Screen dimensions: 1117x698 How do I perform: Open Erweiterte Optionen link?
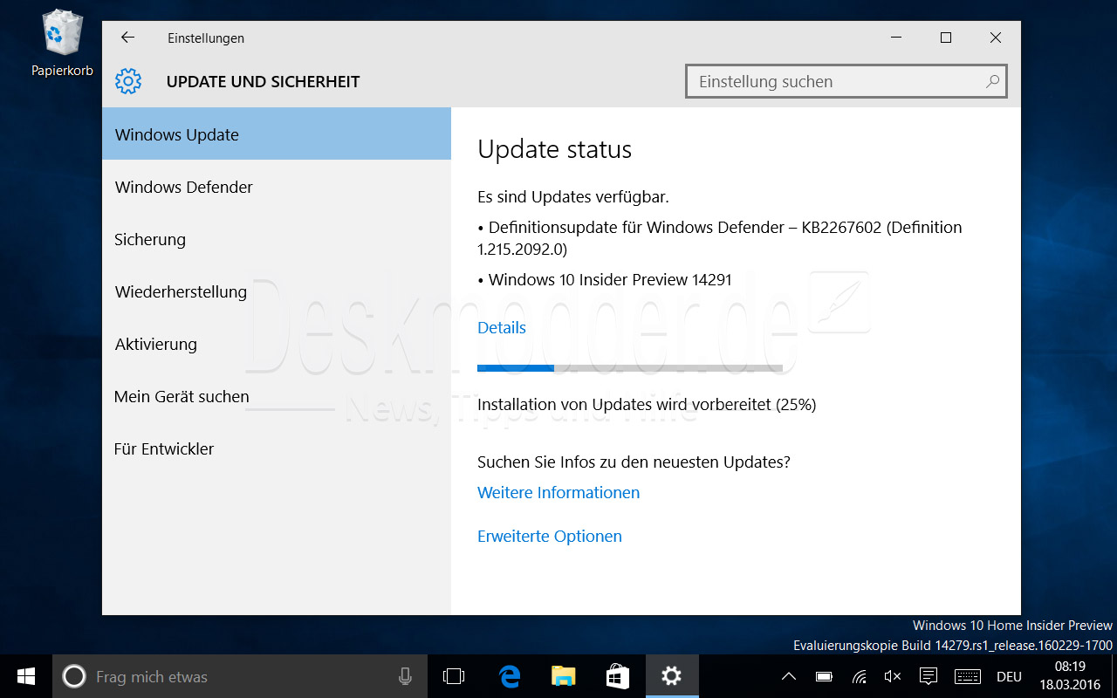(550, 536)
